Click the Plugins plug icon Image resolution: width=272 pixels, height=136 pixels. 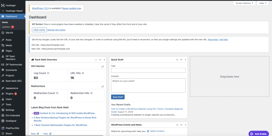click(x=3, y=94)
